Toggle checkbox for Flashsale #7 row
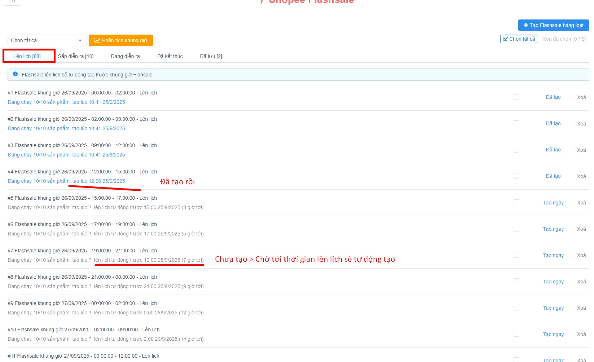594x362 pixels. click(x=516, y=255)
